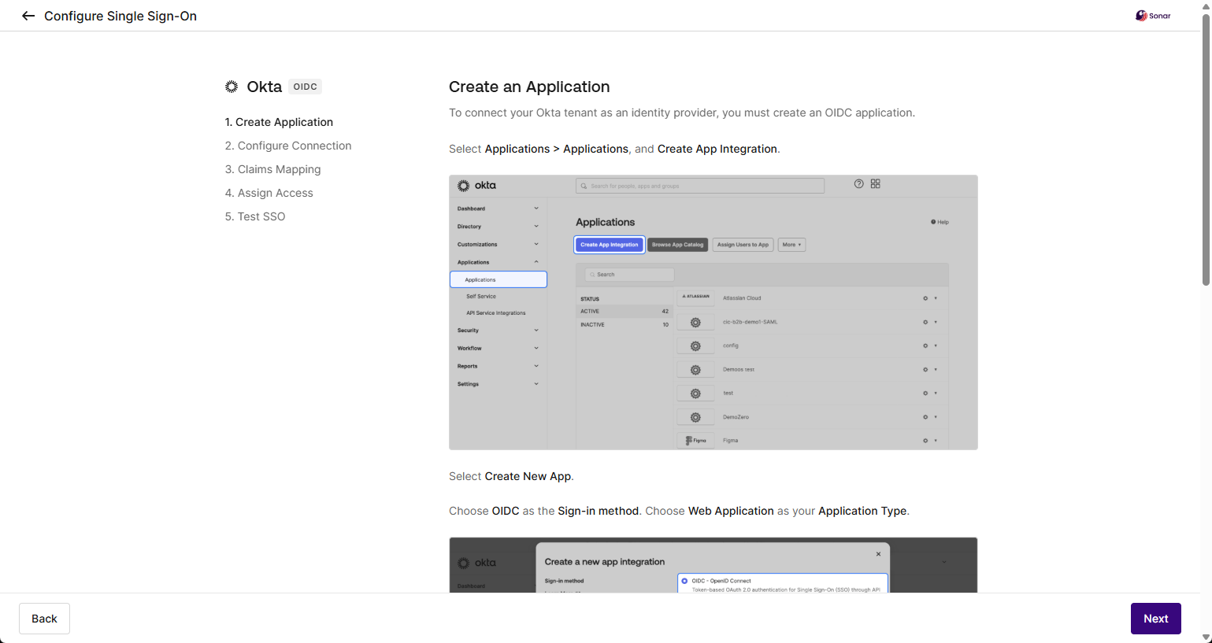This screenshot has width=1212, height=643.
Task: Click the scrollbar down arrow
Action: pos(1206,637)
